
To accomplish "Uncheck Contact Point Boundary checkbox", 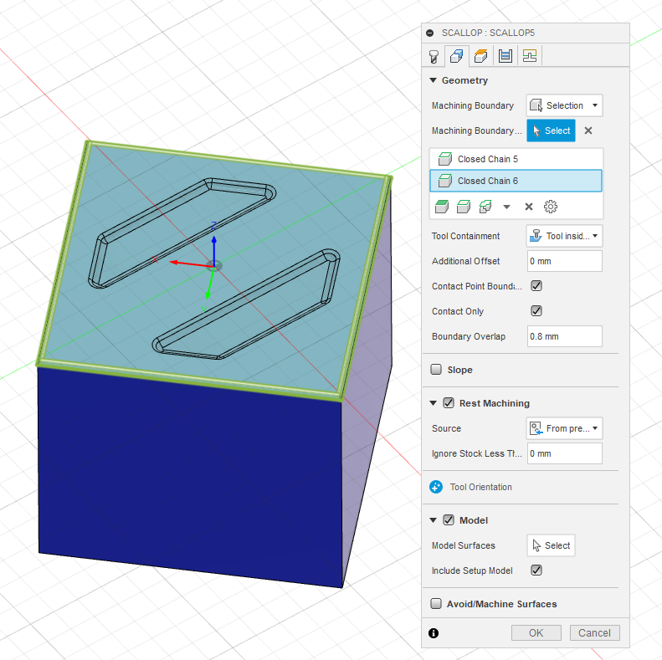I will [x=536, y=286].
